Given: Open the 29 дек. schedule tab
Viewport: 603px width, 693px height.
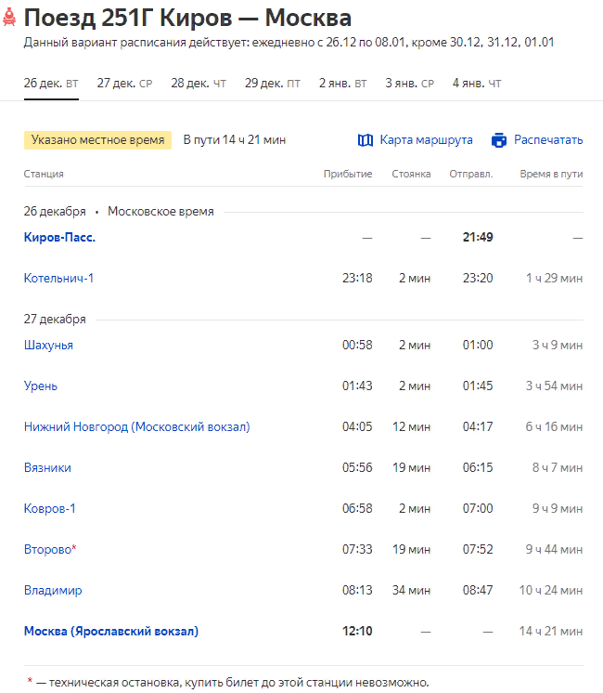Looking at the screenshot, I should (272, 83).
